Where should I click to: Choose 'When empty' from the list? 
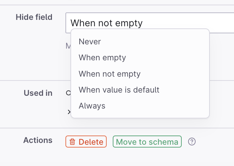[102, 57]
